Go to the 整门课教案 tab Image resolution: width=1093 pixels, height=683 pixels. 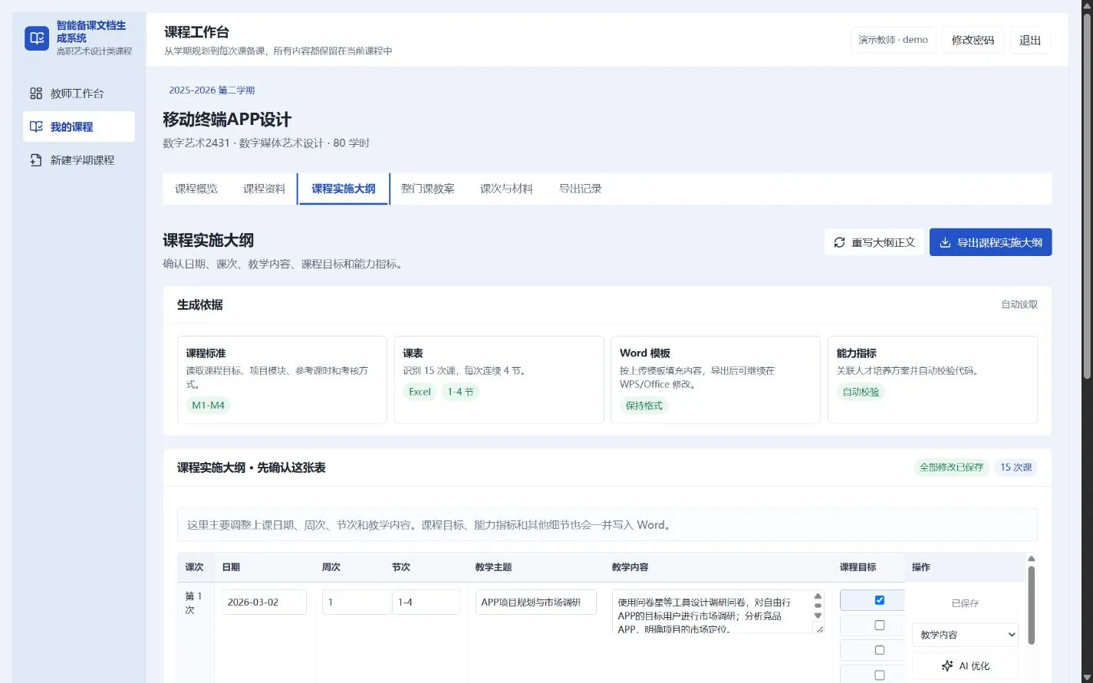[x=428, y=189]
